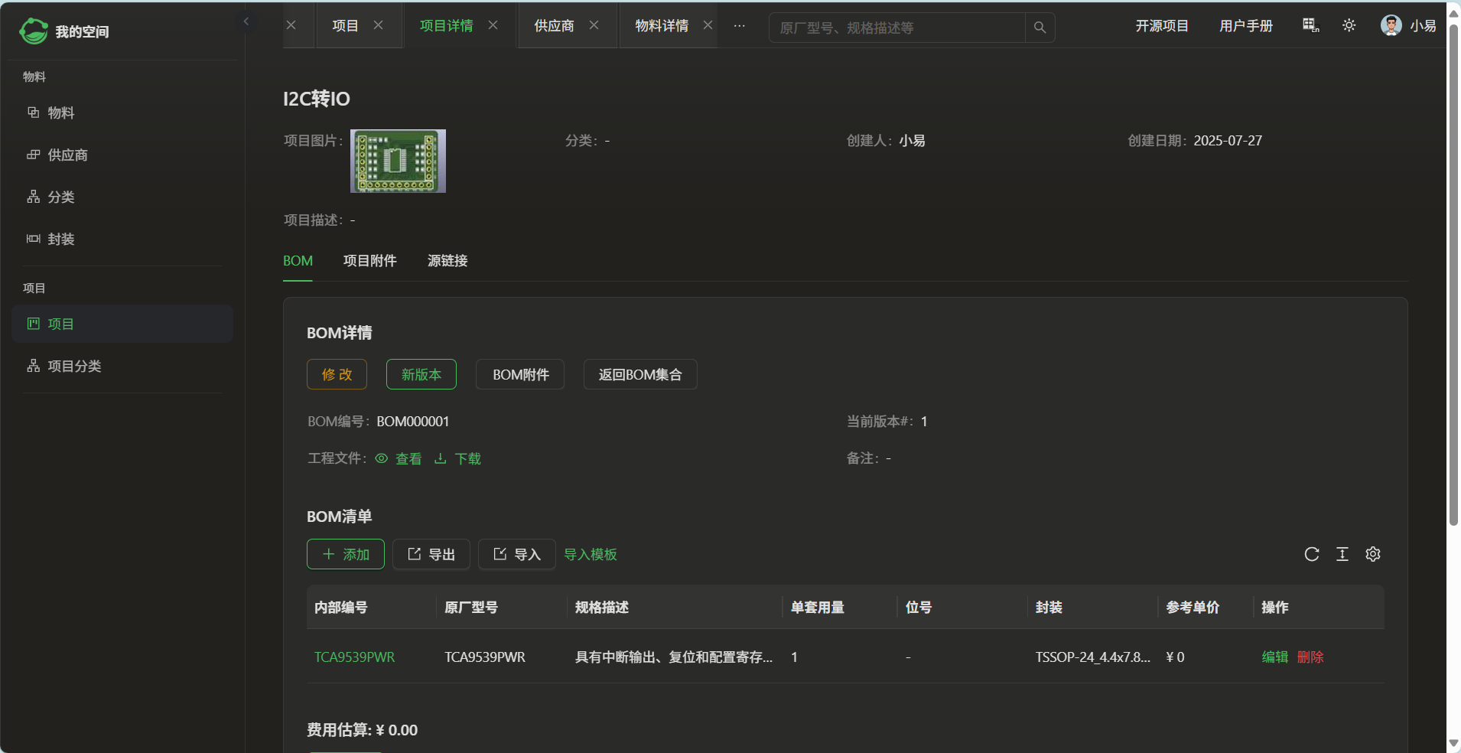1461x753 pixels.
Task: Click the screen layout icon in header
Action: [1310, 25]
